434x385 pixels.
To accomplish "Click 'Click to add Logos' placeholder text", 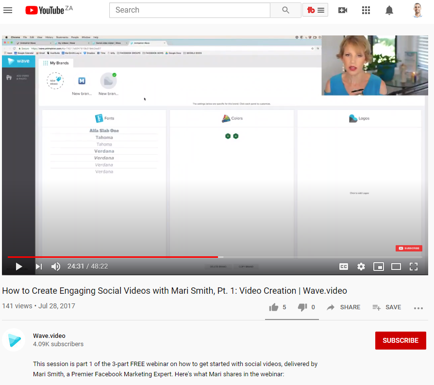I will click(x=359, y=193).
